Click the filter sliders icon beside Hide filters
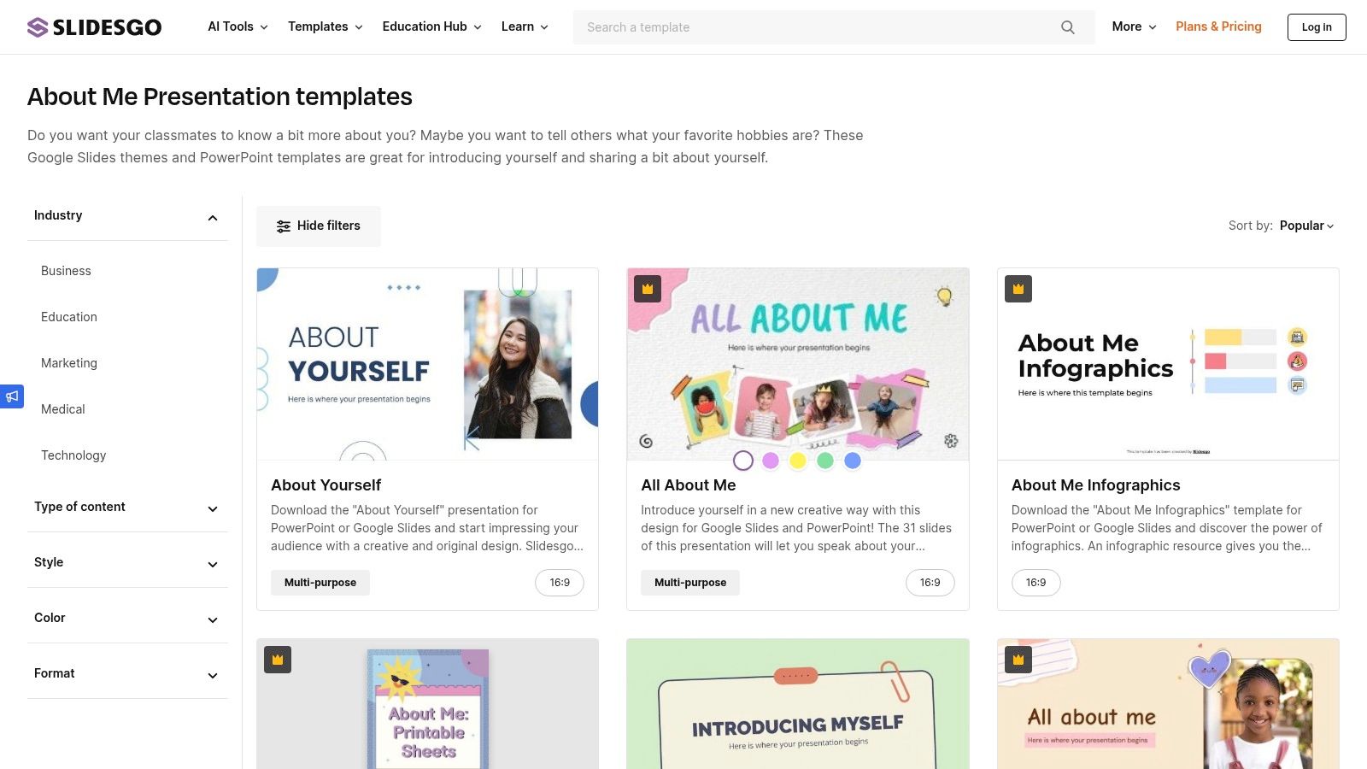The height and width of the screenshot is (769, 1367). (284, 226)
